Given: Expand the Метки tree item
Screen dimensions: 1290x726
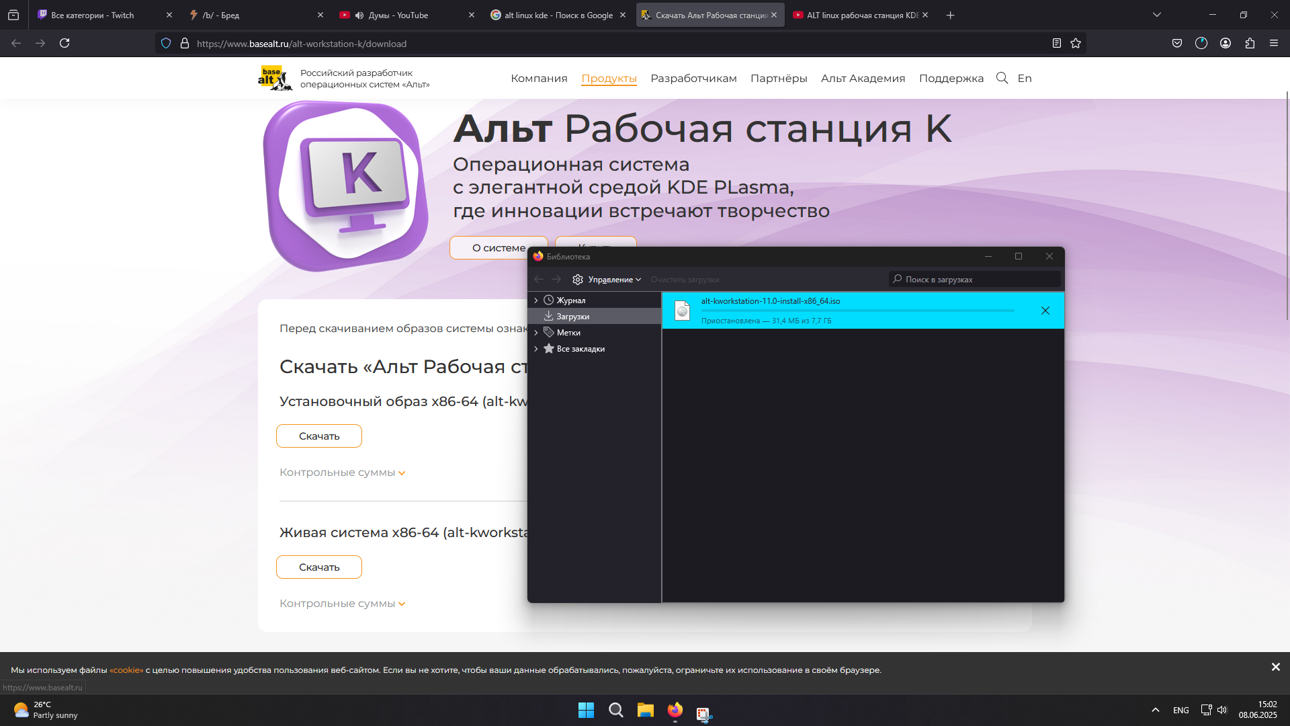Looking at the screenshot, I should (x=536, y=333).
